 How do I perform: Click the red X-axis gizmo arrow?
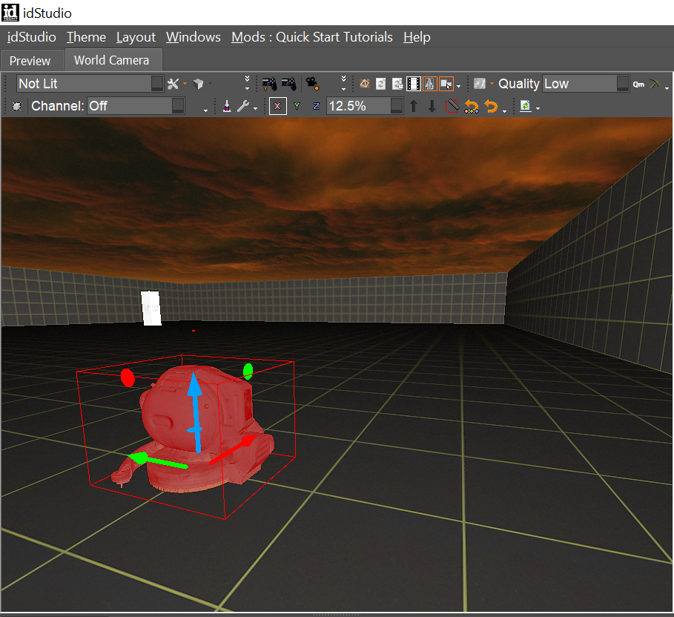point(234,449)
